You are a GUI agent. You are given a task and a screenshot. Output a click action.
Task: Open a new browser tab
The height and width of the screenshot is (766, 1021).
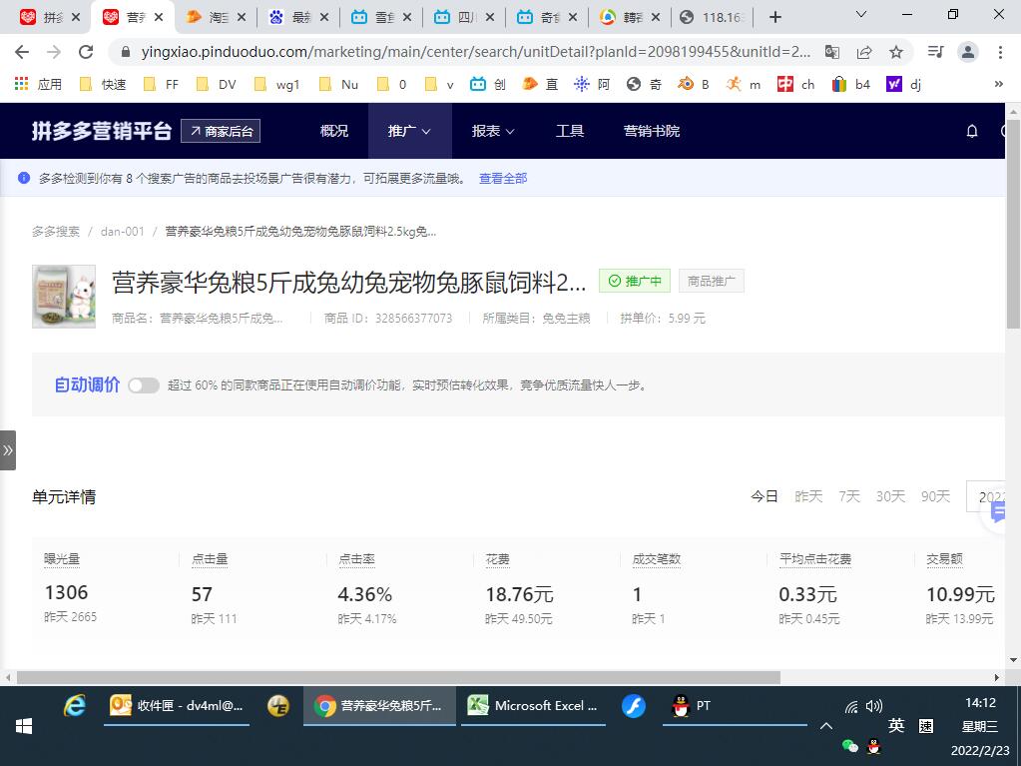(x=774, y=17)
